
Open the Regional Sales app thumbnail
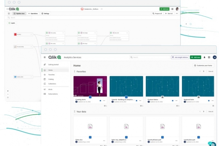click(x=198, y=86)
